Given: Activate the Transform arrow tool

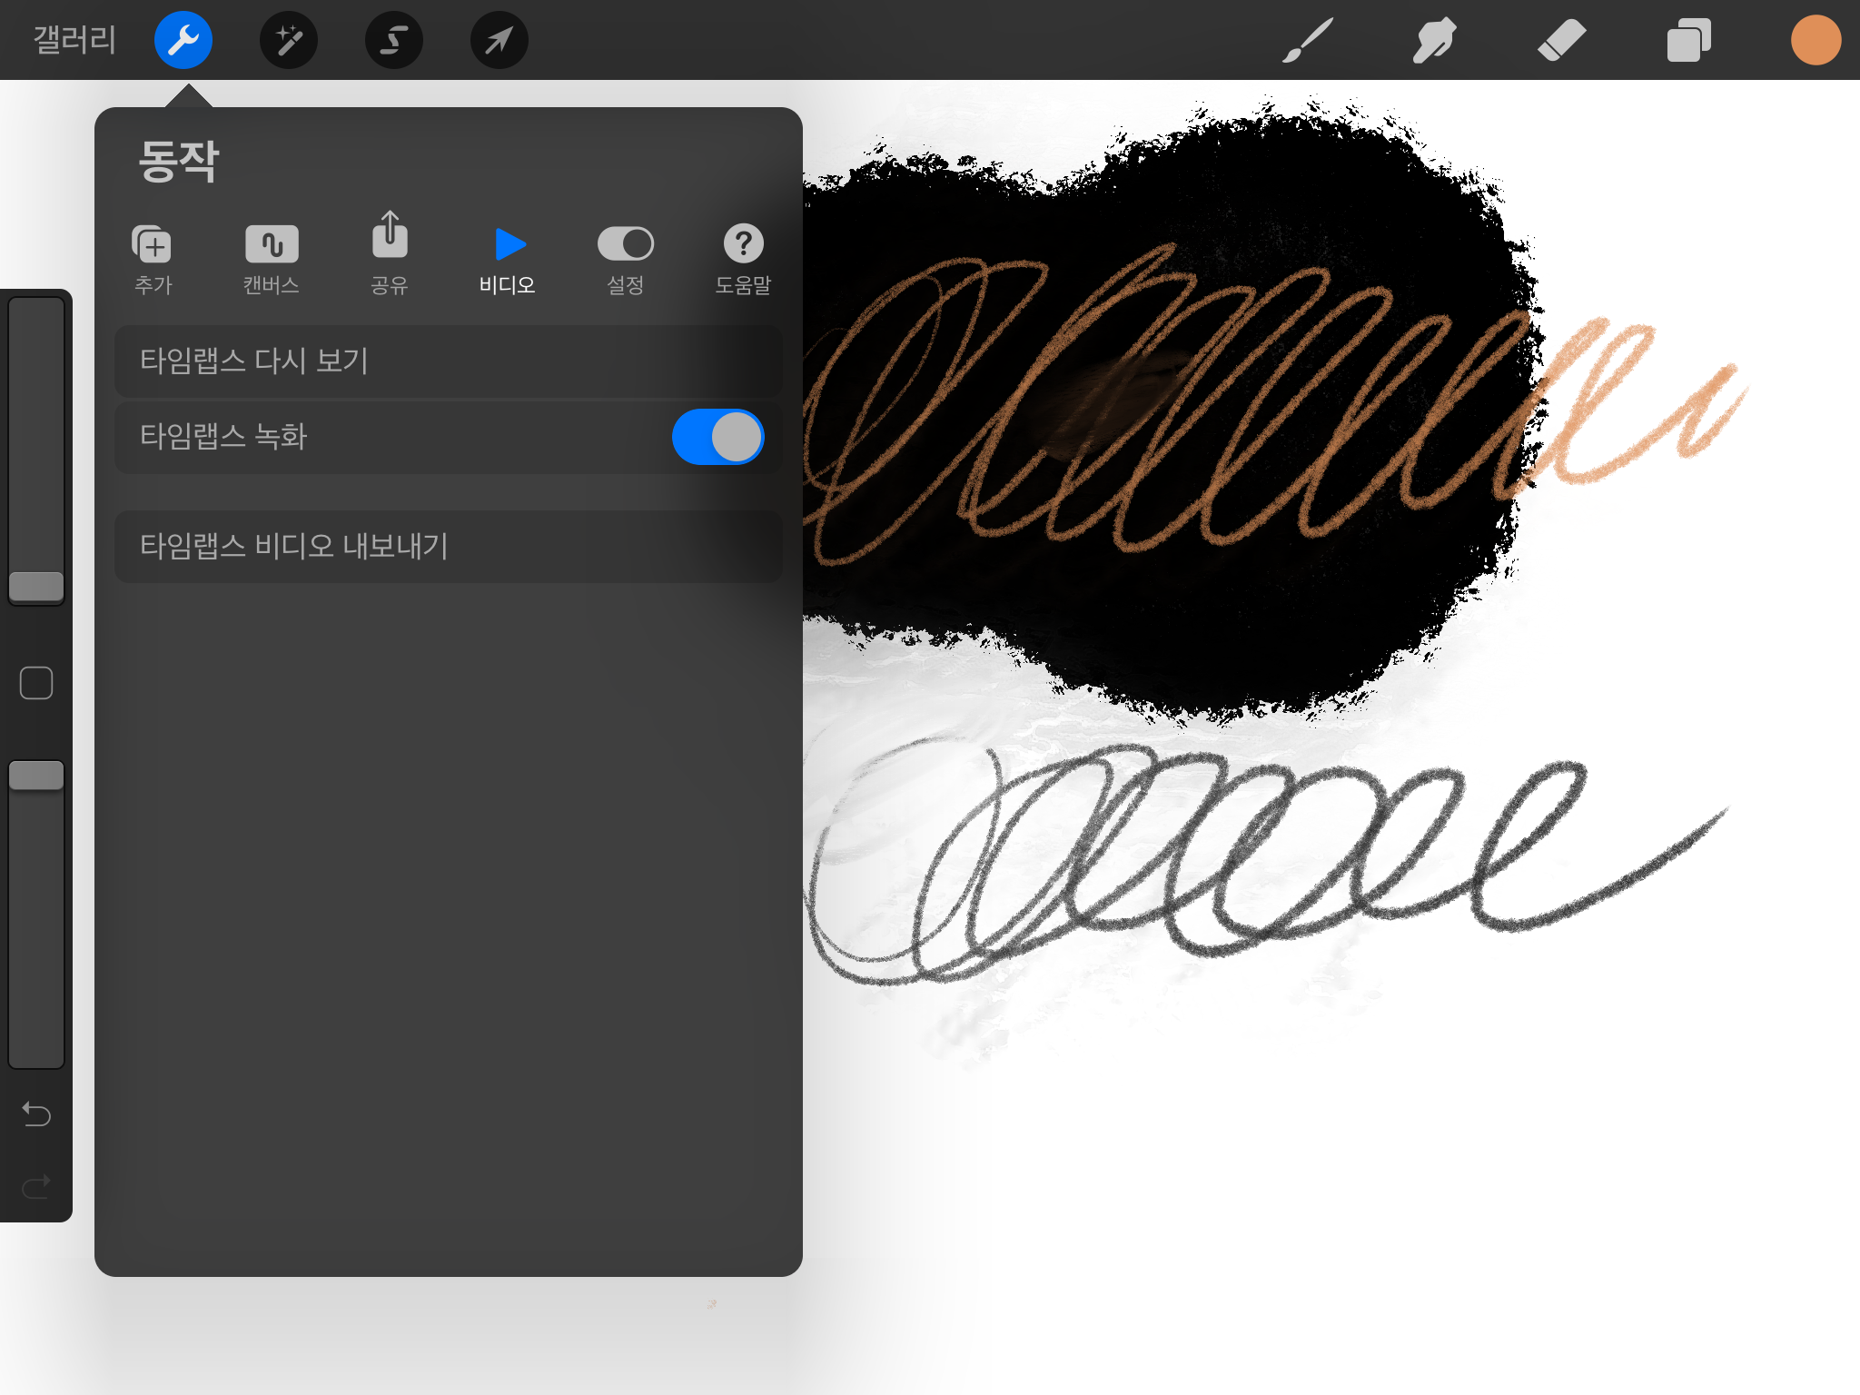Looking at the screenshot, I should [x=499, y=40].
